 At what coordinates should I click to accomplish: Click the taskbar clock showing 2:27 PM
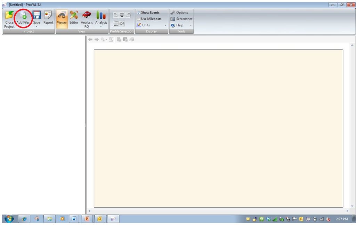pyautogui.click(x=342, y=219)
